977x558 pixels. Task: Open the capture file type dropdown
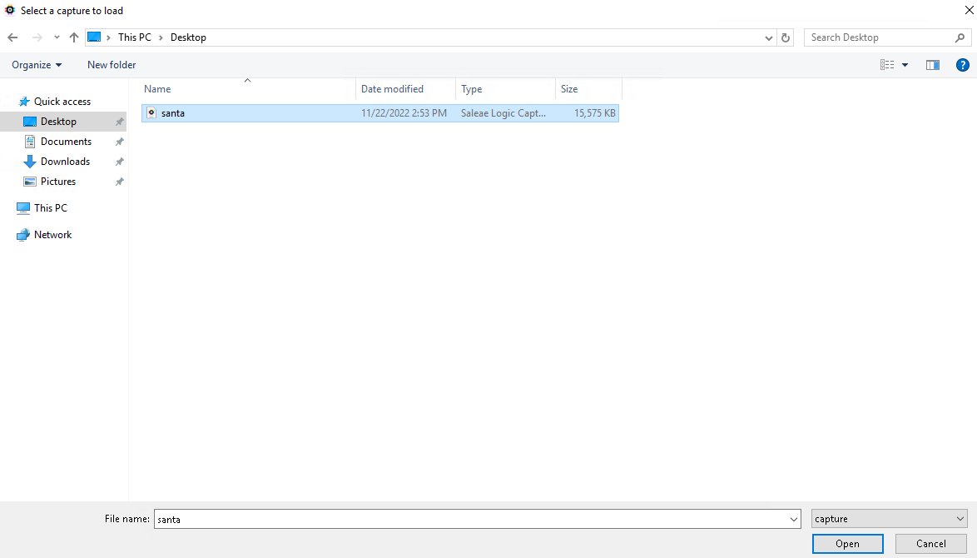pyautogui.click(x=889, y=519)
